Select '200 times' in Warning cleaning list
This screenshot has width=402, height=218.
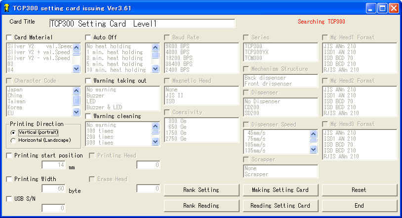[x=100, y=137]
